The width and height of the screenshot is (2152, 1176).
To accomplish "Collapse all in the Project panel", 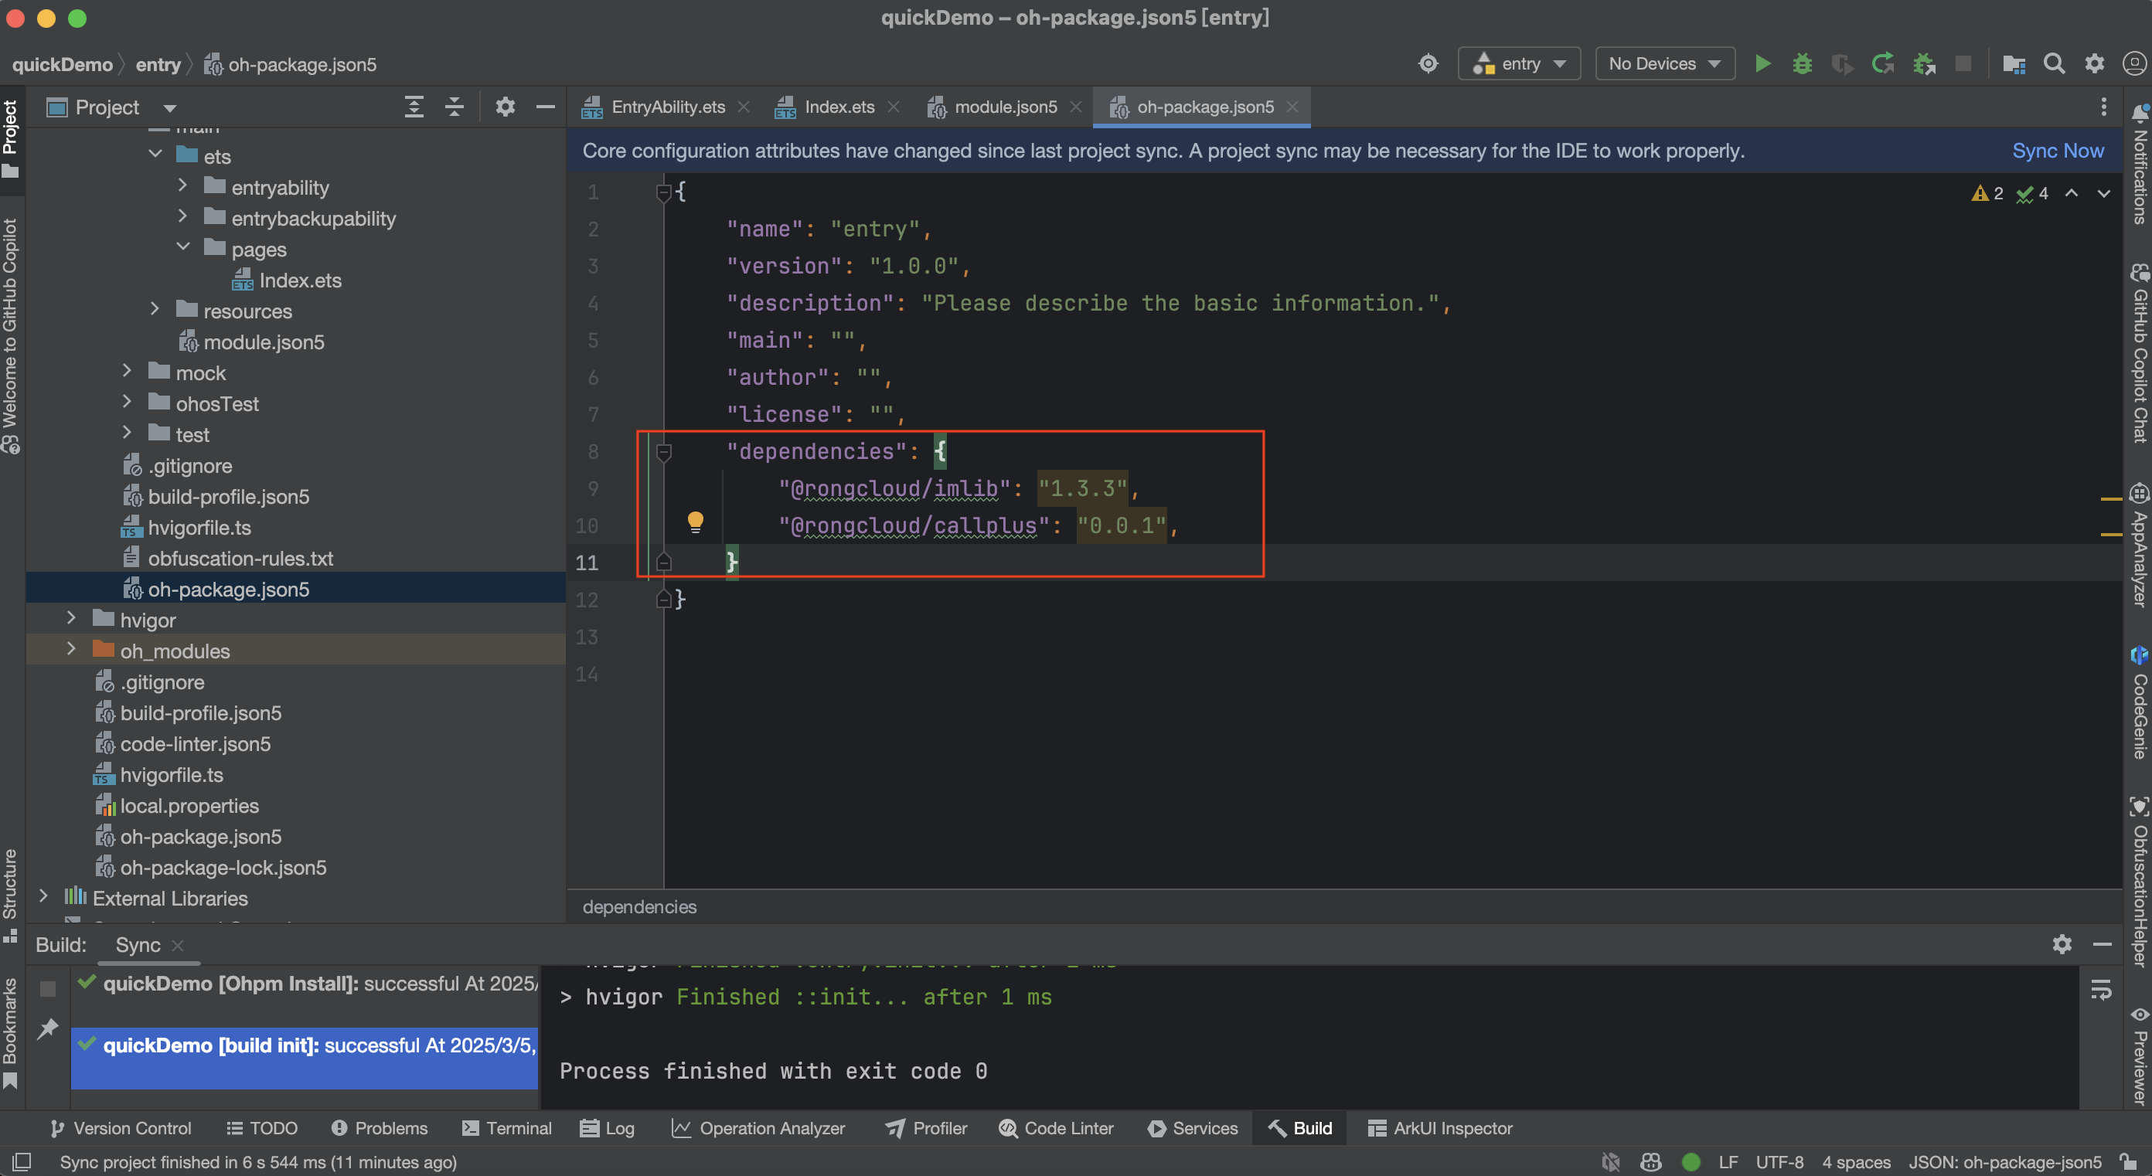I will click(x=455, y=107).
